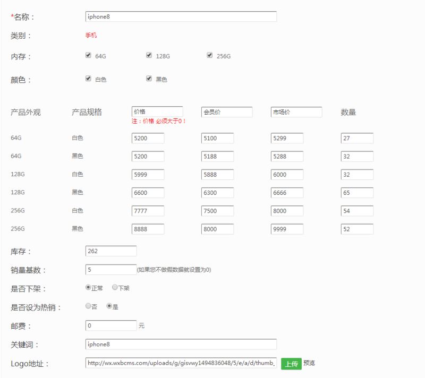
Task: Edit quantity 32 for 128G 白色
Action: click(357, 174)
